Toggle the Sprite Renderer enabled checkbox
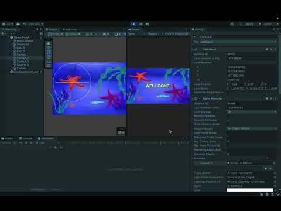Image resolution: width=281 pixels, height=211 pixels. [200, 98]
